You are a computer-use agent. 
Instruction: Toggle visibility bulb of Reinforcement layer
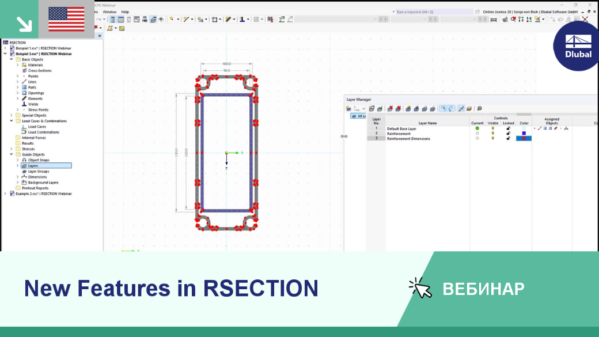click(493, 133)
